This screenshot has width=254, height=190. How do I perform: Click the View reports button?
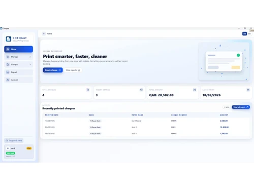[73, 70]
